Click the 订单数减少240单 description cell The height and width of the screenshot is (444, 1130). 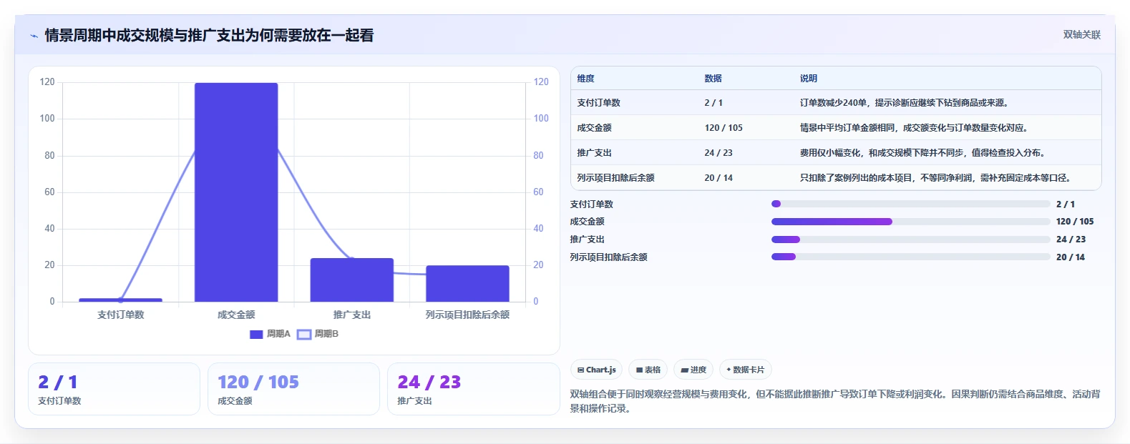click(905, 103)
